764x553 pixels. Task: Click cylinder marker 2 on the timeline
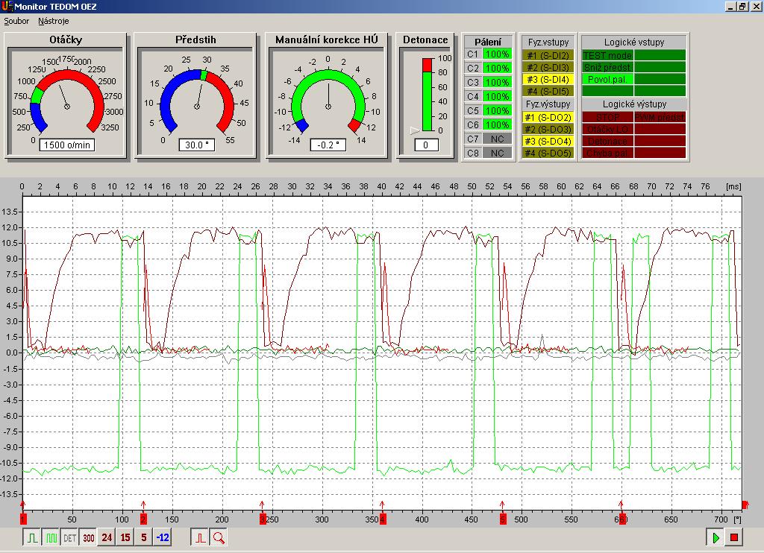(143, 519)
